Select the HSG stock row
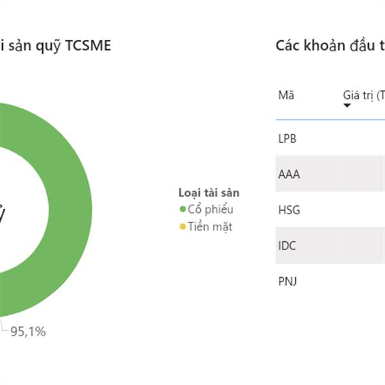 click(x=330, y=210)
